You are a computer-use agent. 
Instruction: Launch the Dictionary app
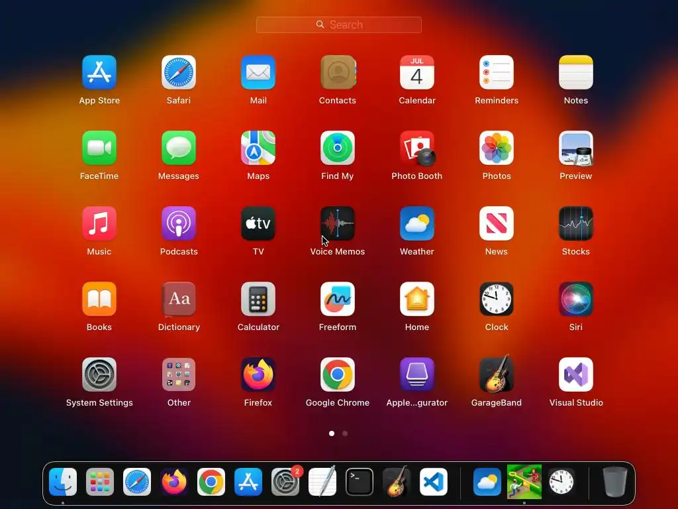pyautogui.click(x=179, y=299)
